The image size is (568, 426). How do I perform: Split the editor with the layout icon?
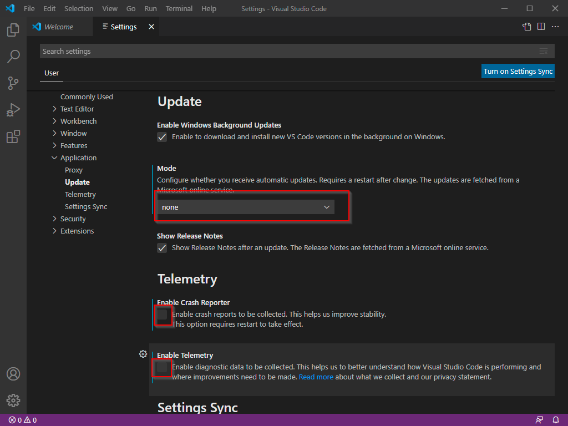[x=541, y=27]
